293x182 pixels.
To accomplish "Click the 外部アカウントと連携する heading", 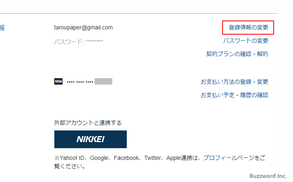I will [x=88, y=123].
